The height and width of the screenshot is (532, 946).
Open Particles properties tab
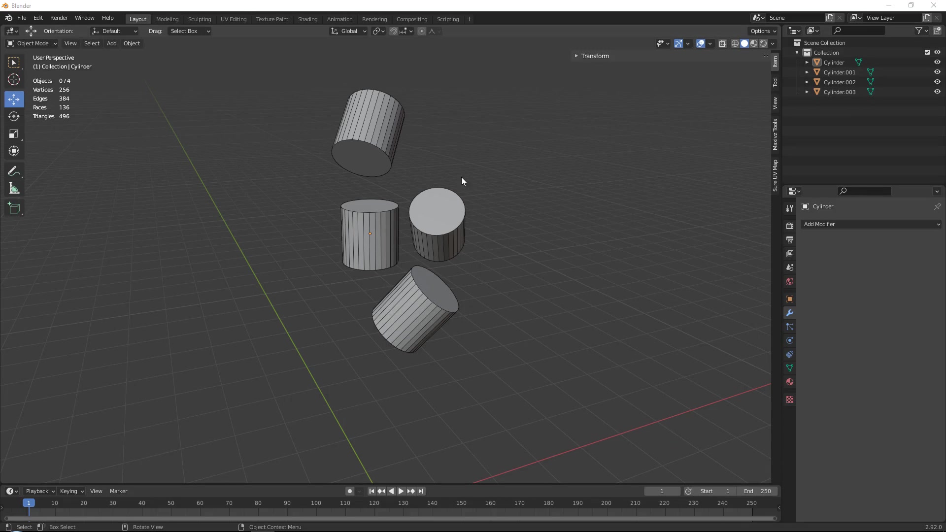[790, 327]
